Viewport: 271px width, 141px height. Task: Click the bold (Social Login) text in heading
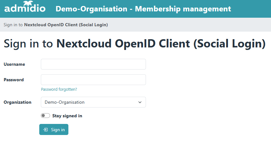pos(229,44)
